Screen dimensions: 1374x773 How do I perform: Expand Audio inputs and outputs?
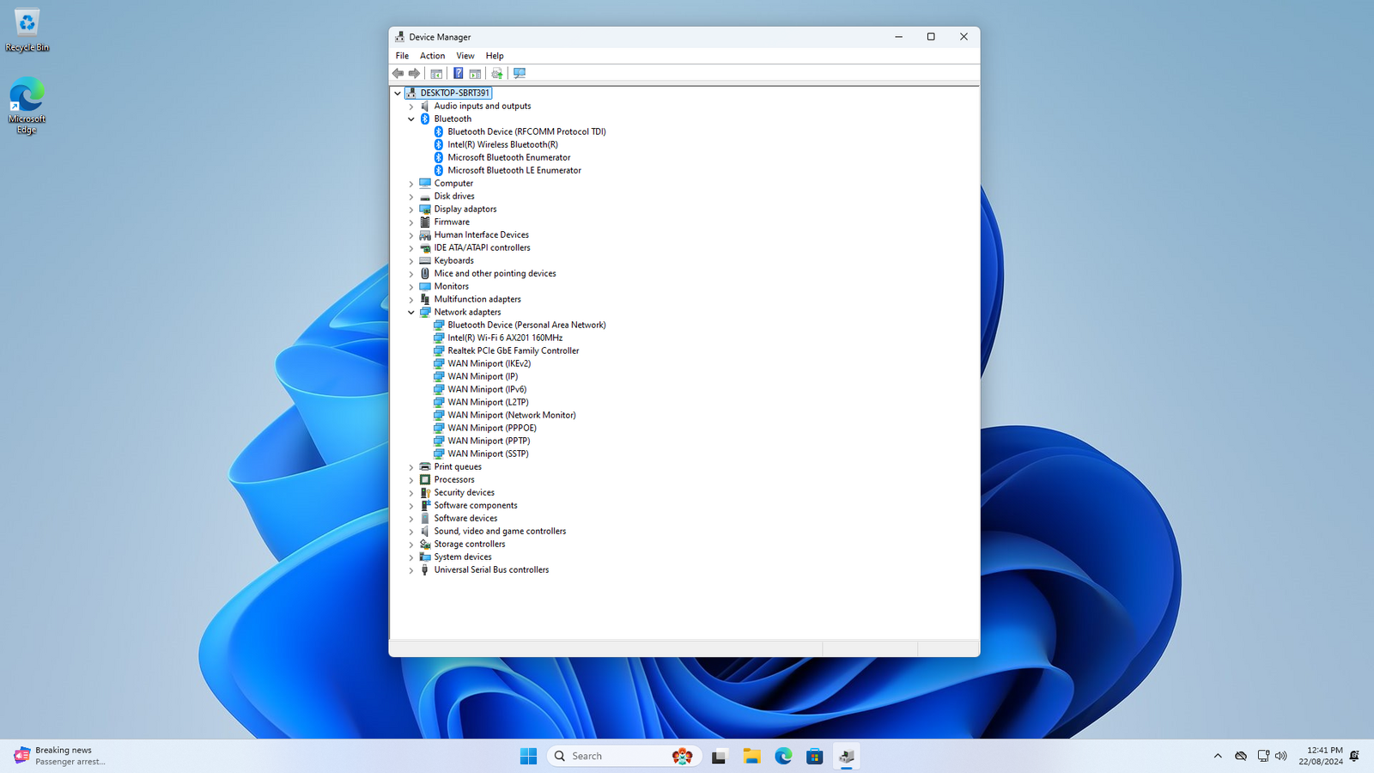pos(411,106)
